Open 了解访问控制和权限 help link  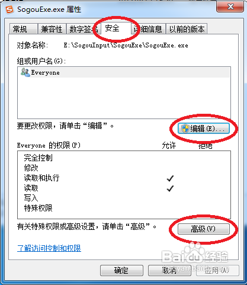pyautogui.click(x=49, y=248)
